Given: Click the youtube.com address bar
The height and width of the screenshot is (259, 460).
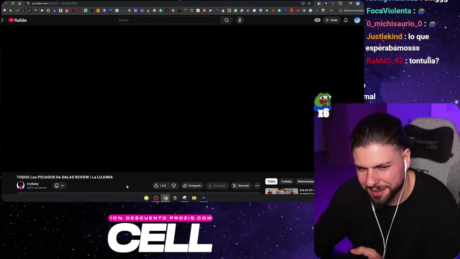Looking at the screenshot, I should click(x=162, y=3).
